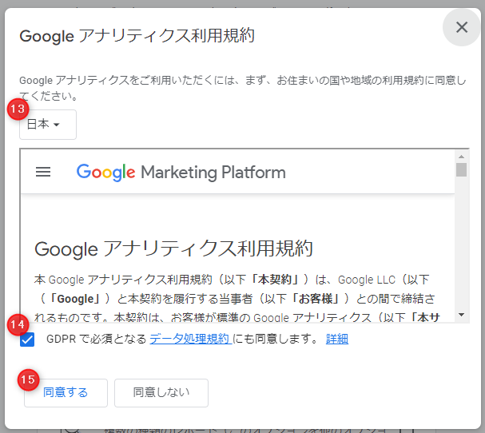This screenshot has height=433, width=485.
Task: Open the hamburger menu in Marketing Platform header
Action: click(43, 172)
